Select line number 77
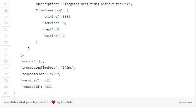The height and width of the screenshot is (108, 196). pos(6,68)
